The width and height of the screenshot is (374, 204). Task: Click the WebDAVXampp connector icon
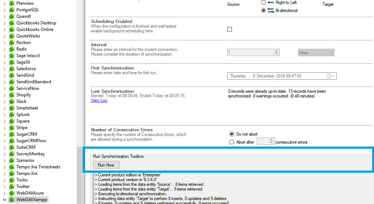12,200
